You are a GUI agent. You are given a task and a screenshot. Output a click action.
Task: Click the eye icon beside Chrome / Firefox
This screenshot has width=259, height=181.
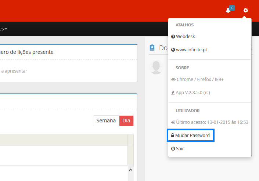pos(173,80)
